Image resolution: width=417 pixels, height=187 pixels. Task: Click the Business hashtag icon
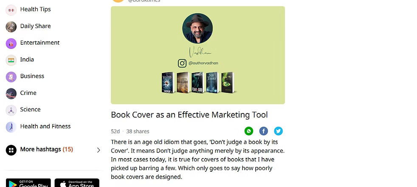pos(11,76)
